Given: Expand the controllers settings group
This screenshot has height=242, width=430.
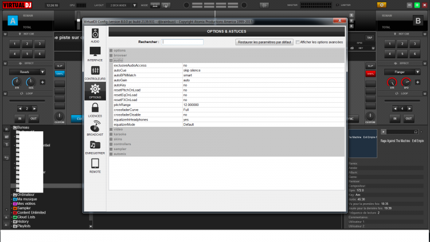Looking at the screenshot, I should [x=111, y=144].
